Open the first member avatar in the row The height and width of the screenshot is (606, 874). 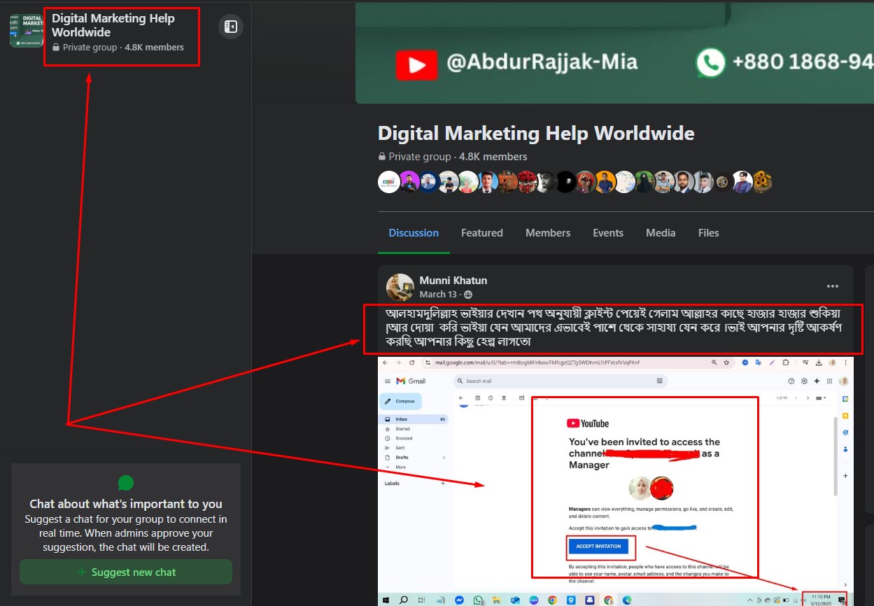(388, 182)
